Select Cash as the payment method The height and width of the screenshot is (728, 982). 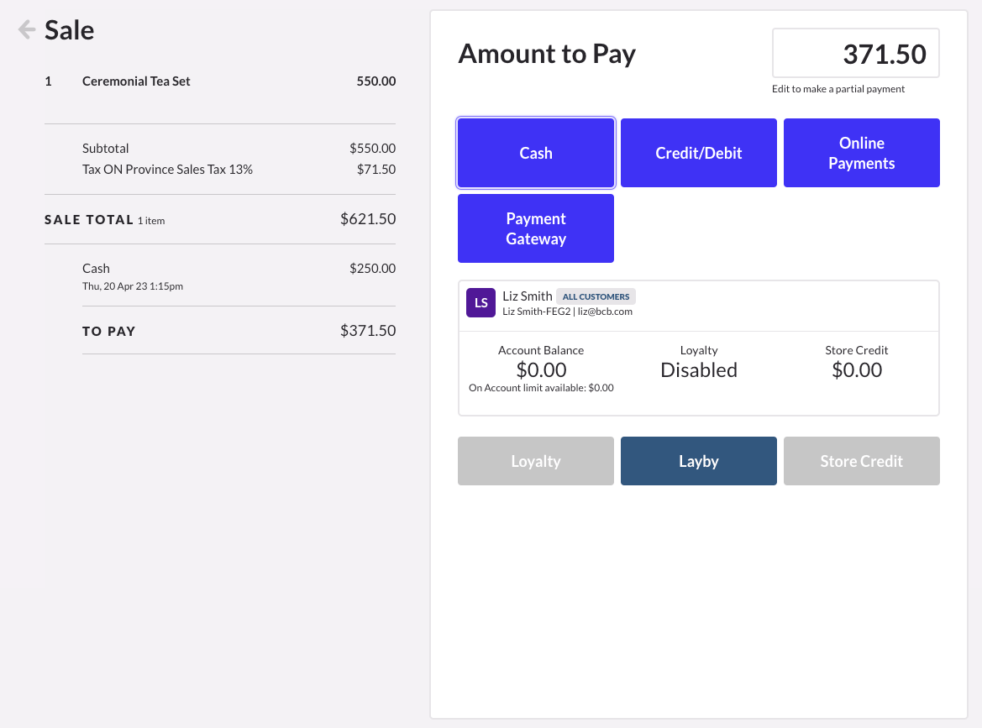click(535, 153)
